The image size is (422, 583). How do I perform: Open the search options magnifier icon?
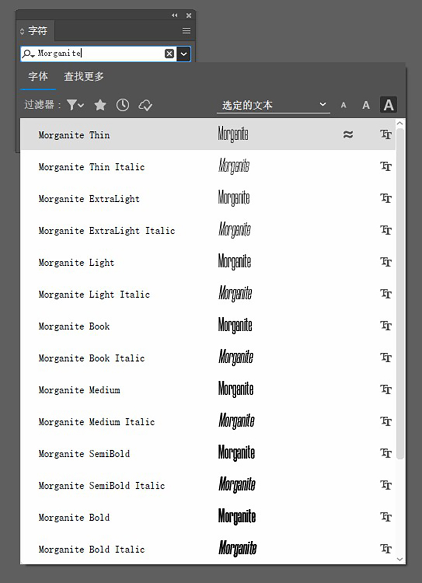[29, 54]
